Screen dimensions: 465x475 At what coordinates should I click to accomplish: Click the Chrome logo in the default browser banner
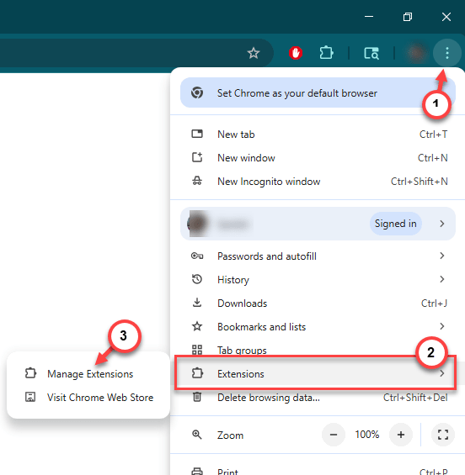[197, 92]
